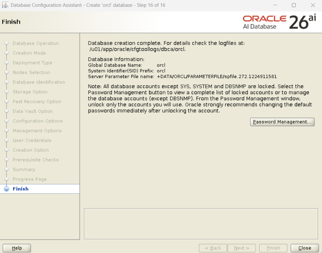This screenshot has width=322, height=253.
Task: Select the User Credentials step
Action: pyautogui.click(x=32, y=140)
